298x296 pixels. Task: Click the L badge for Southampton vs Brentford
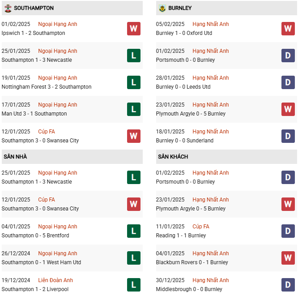click(133, 231)
